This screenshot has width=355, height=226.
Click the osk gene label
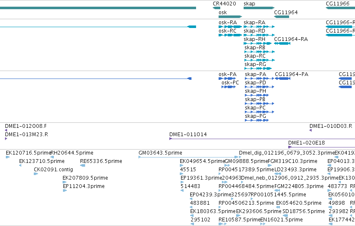[x=223, y=13]
